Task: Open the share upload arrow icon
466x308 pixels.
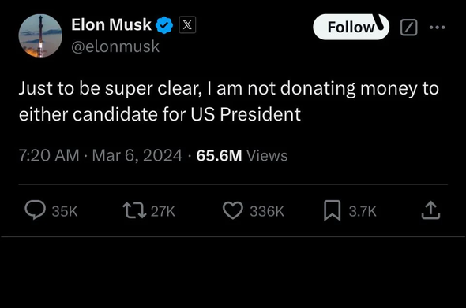Action: tap(430, 210)
